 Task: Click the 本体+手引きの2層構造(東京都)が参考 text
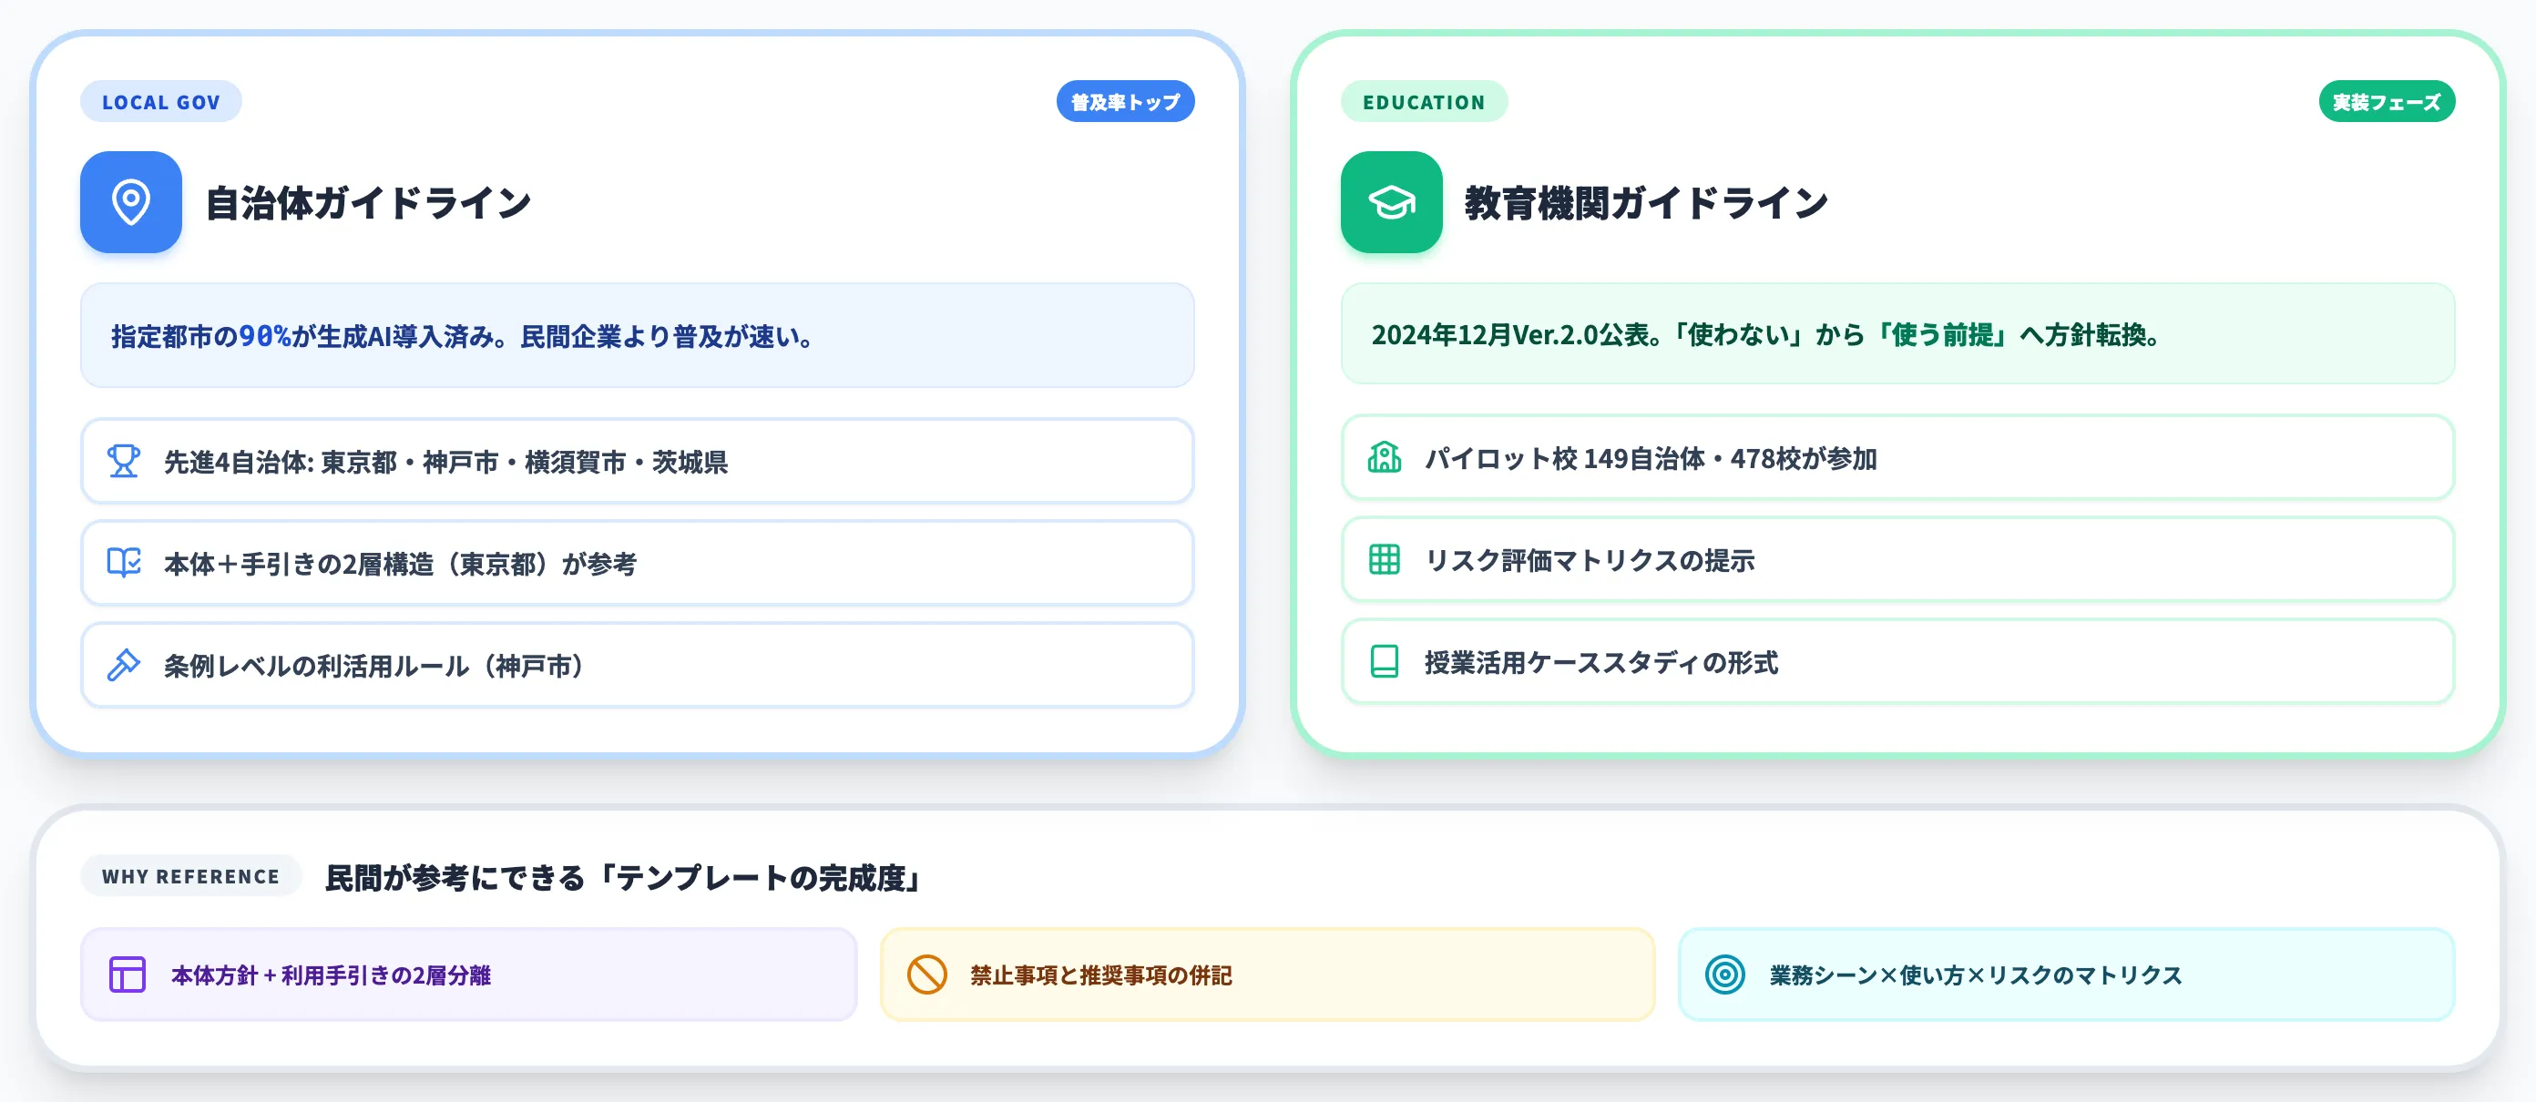(x=400, y=564)
